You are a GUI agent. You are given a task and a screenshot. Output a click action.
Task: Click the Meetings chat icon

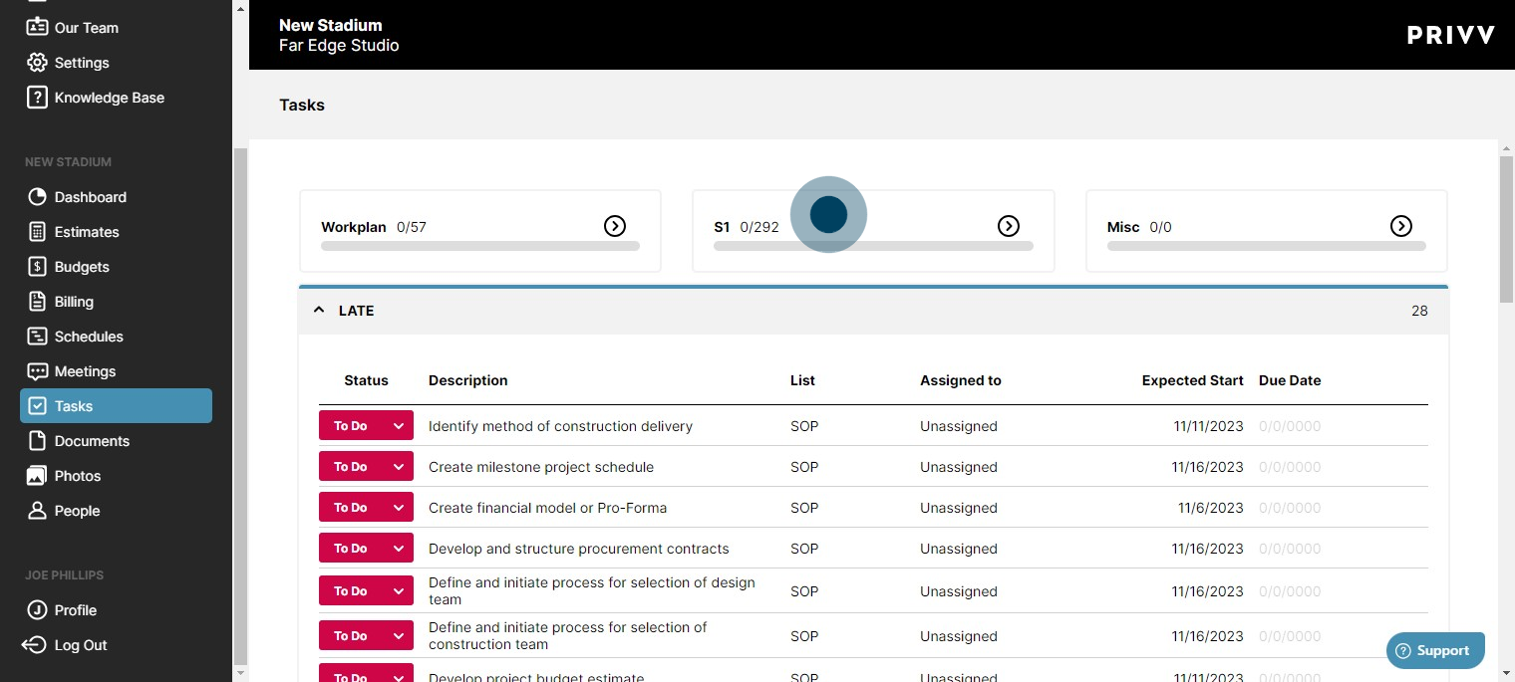[37, 371]
